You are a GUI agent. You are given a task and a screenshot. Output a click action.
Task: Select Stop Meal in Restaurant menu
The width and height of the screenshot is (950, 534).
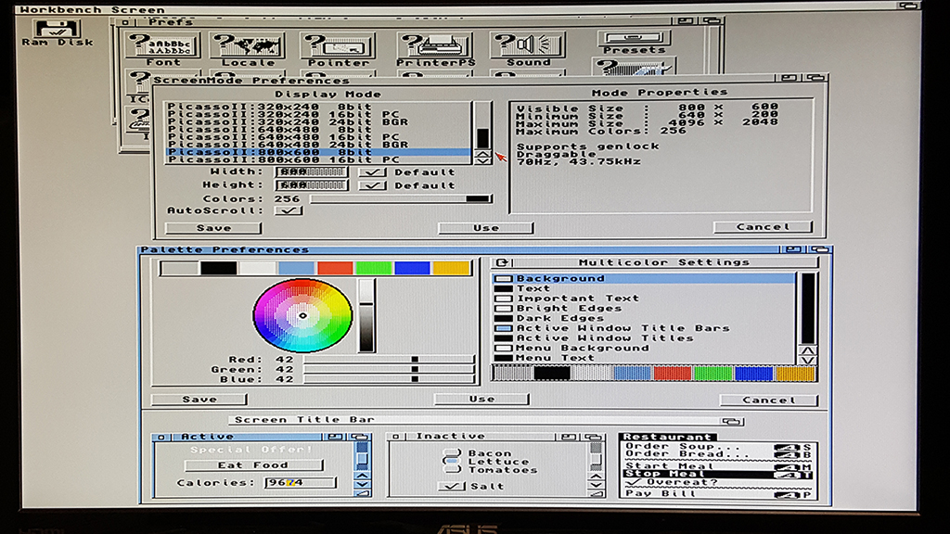pyautogui.click(x=718, y=474)
